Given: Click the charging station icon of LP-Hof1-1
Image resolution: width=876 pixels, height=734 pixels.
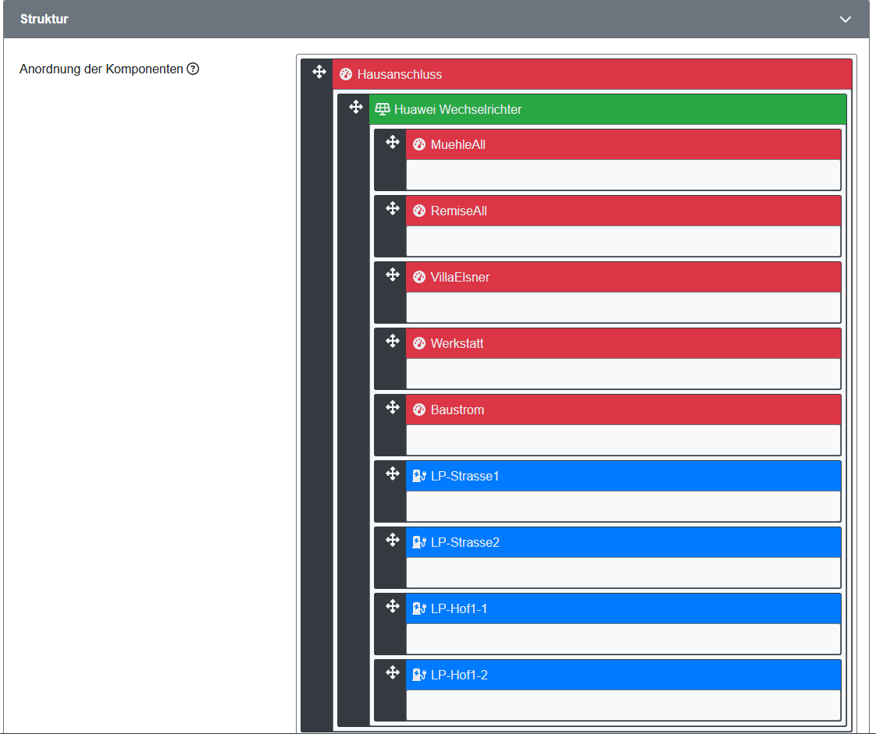Looking at the screenshot, I should [419, 608].
